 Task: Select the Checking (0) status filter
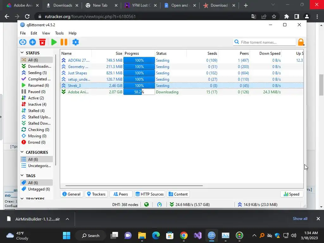pyautogui.click(x=36, y=129)
